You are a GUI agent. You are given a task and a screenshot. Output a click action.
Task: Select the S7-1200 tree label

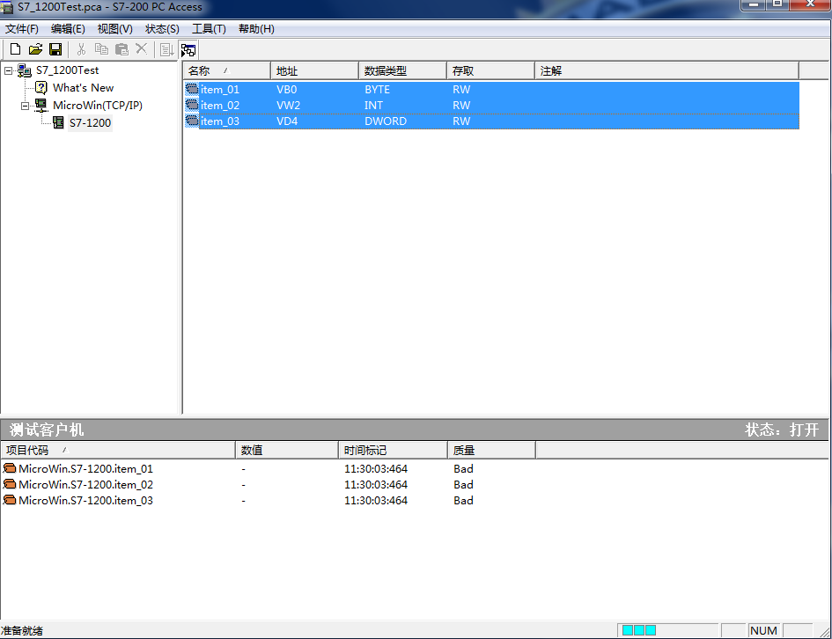click(90, 122)
